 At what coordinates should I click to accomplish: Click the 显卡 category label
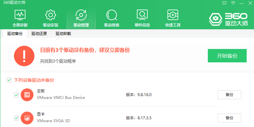click(x=41, y=114)
